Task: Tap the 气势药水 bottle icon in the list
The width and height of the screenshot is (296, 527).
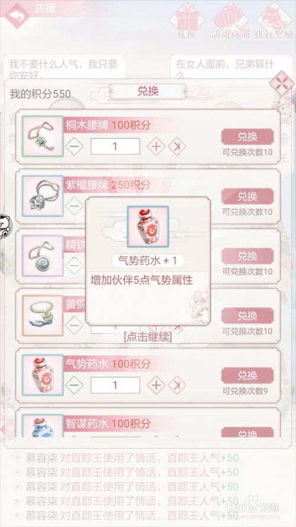Action: (43, 375)
